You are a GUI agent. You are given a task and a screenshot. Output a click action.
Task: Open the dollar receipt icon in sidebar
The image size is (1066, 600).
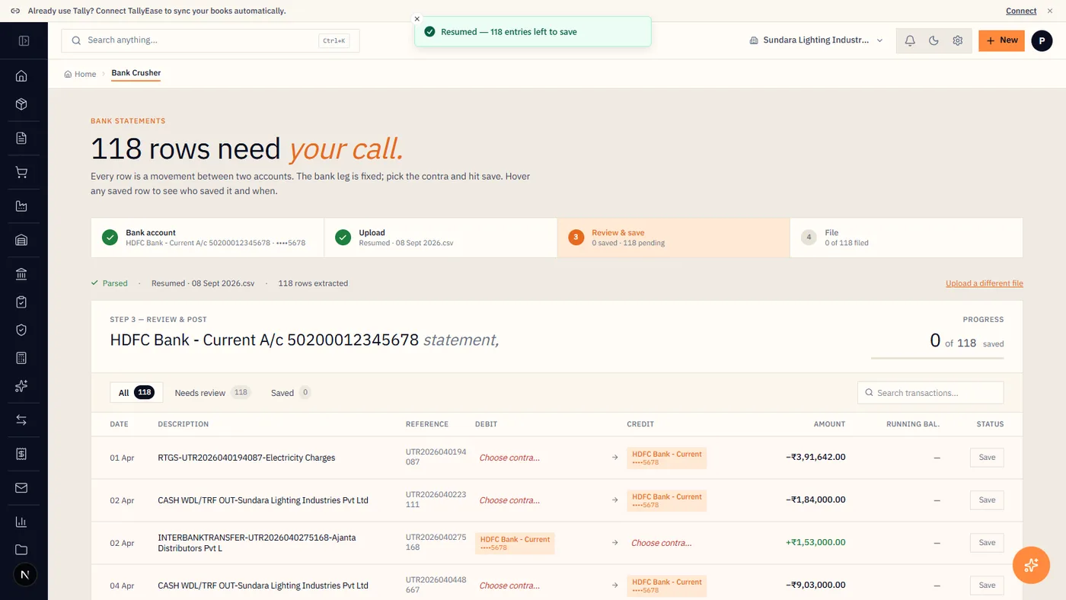[21, 454]
